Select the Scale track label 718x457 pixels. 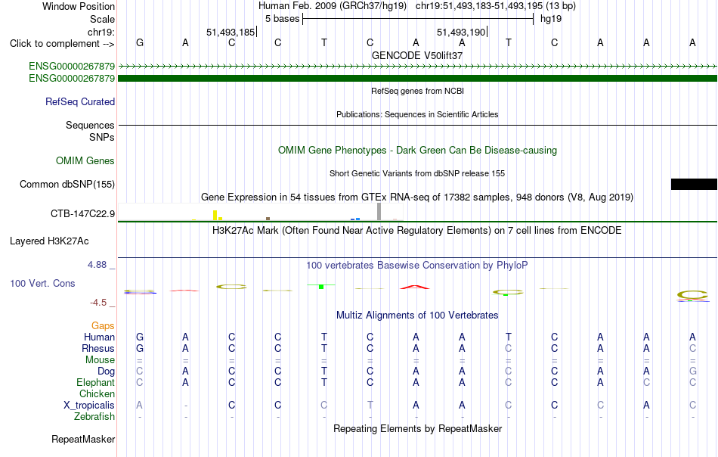tap(102, 19)
